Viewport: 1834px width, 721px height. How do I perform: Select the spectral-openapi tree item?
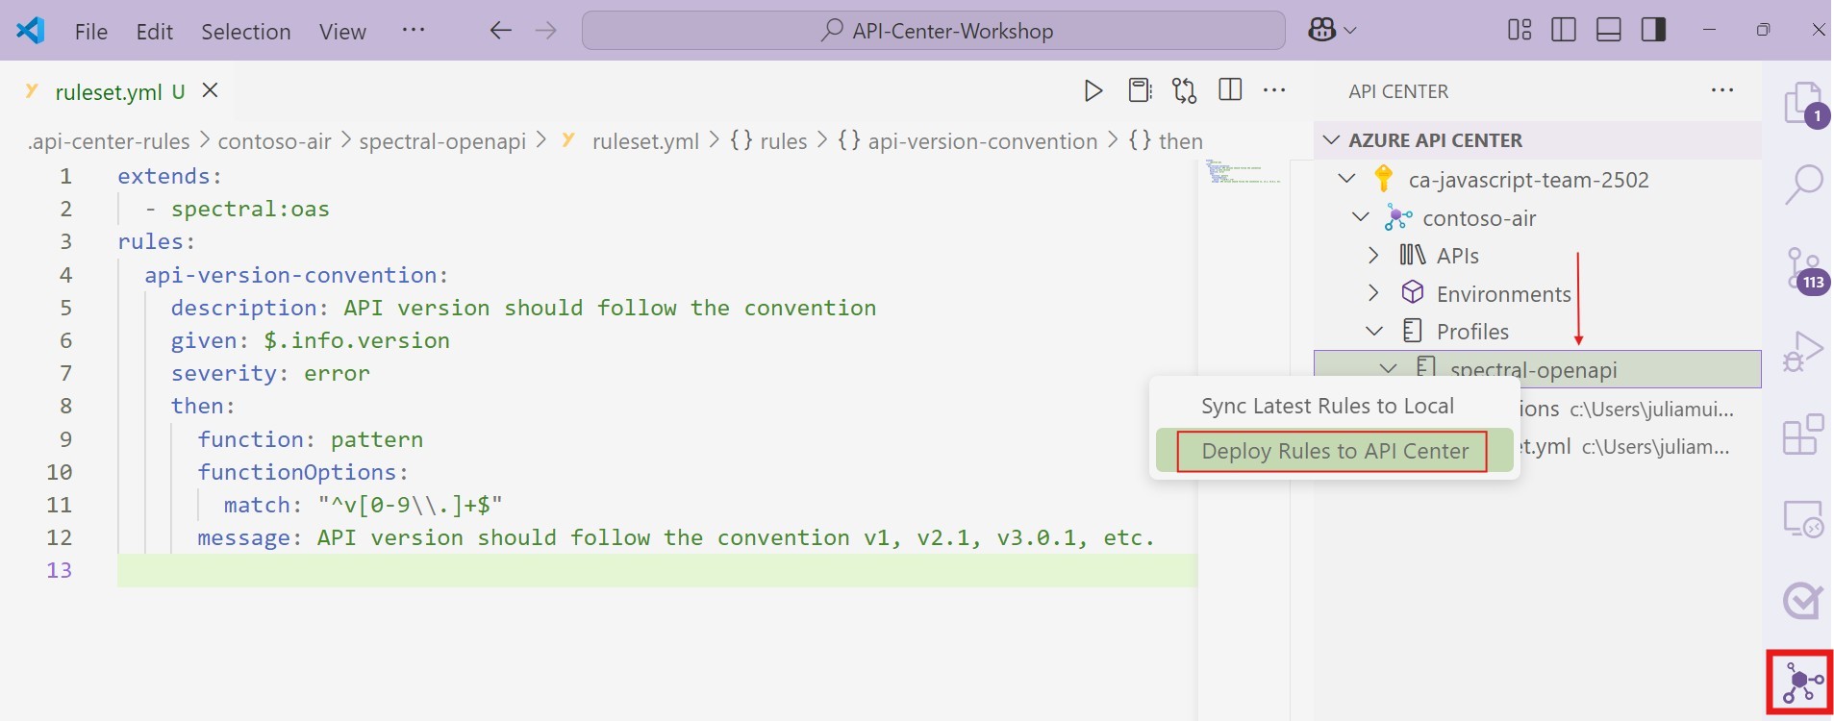pyautogui.click(x=1538, y=369)
